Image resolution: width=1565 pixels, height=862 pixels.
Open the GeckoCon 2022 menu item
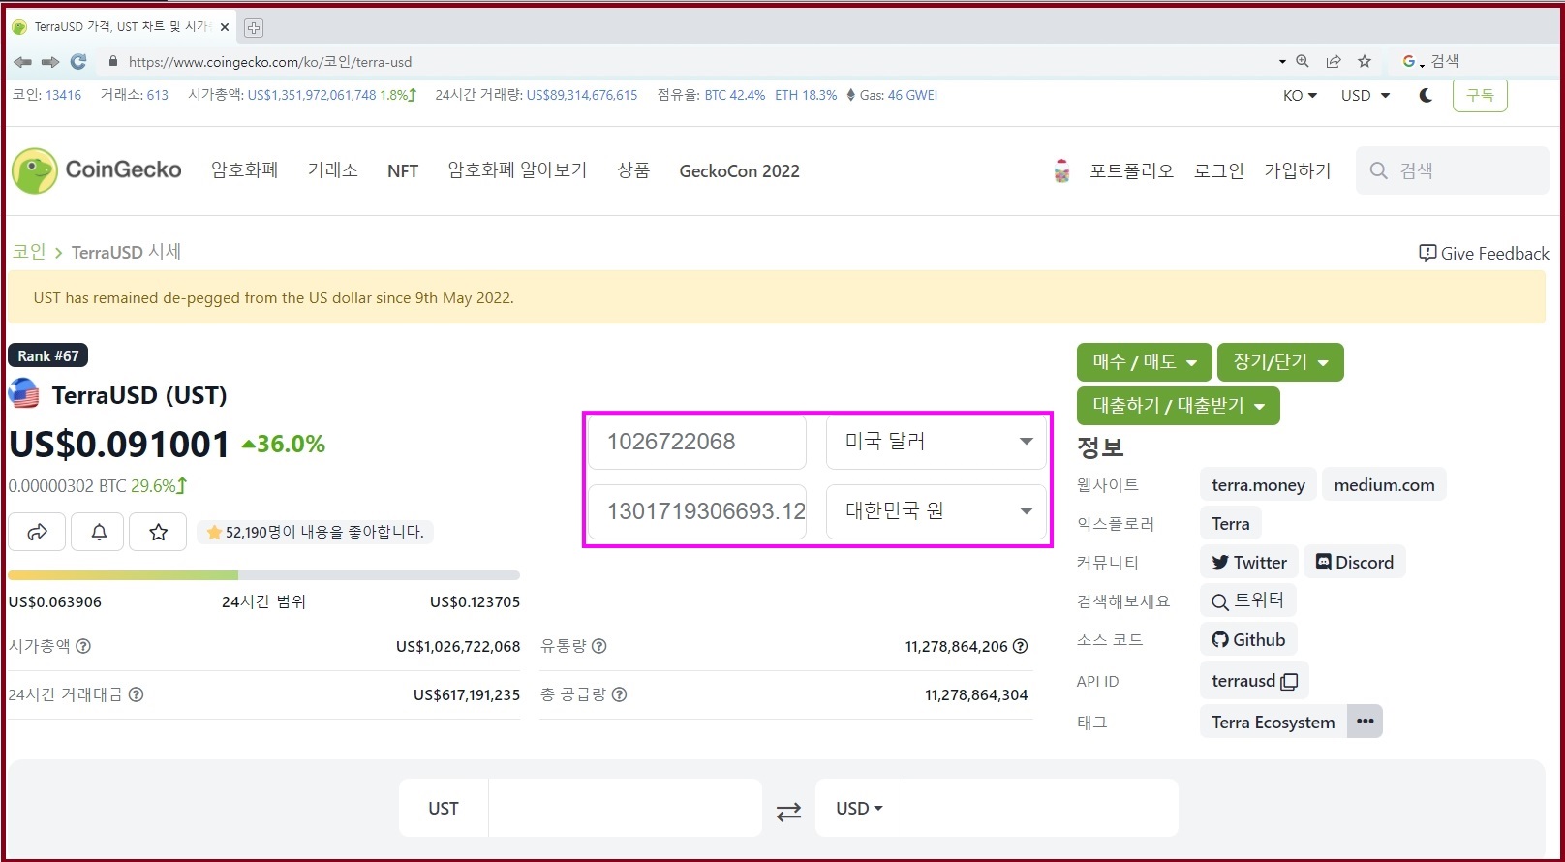pyautogui.click(x=740, y=171)
